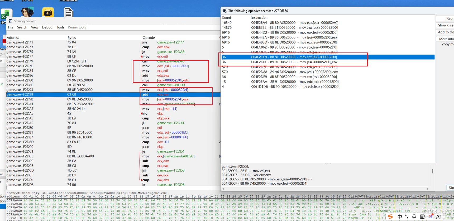Select opcode entry 004F2DE9
This screenshot has height=221, width=454.
point(328,77)
